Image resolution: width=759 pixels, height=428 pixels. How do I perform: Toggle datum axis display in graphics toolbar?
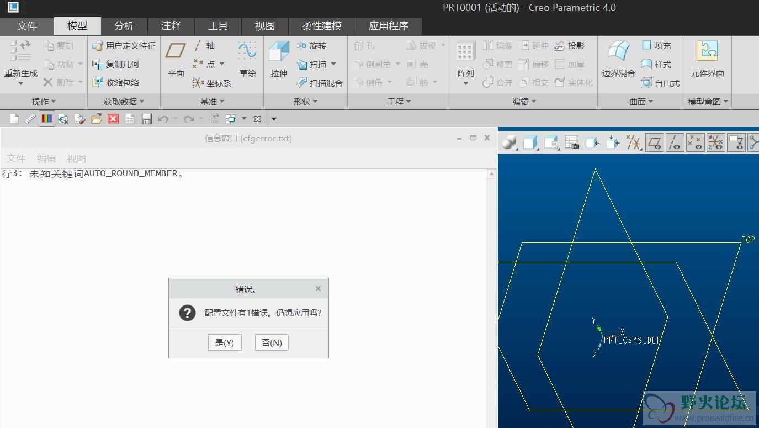pyautogui.click(x=675, y=142)
